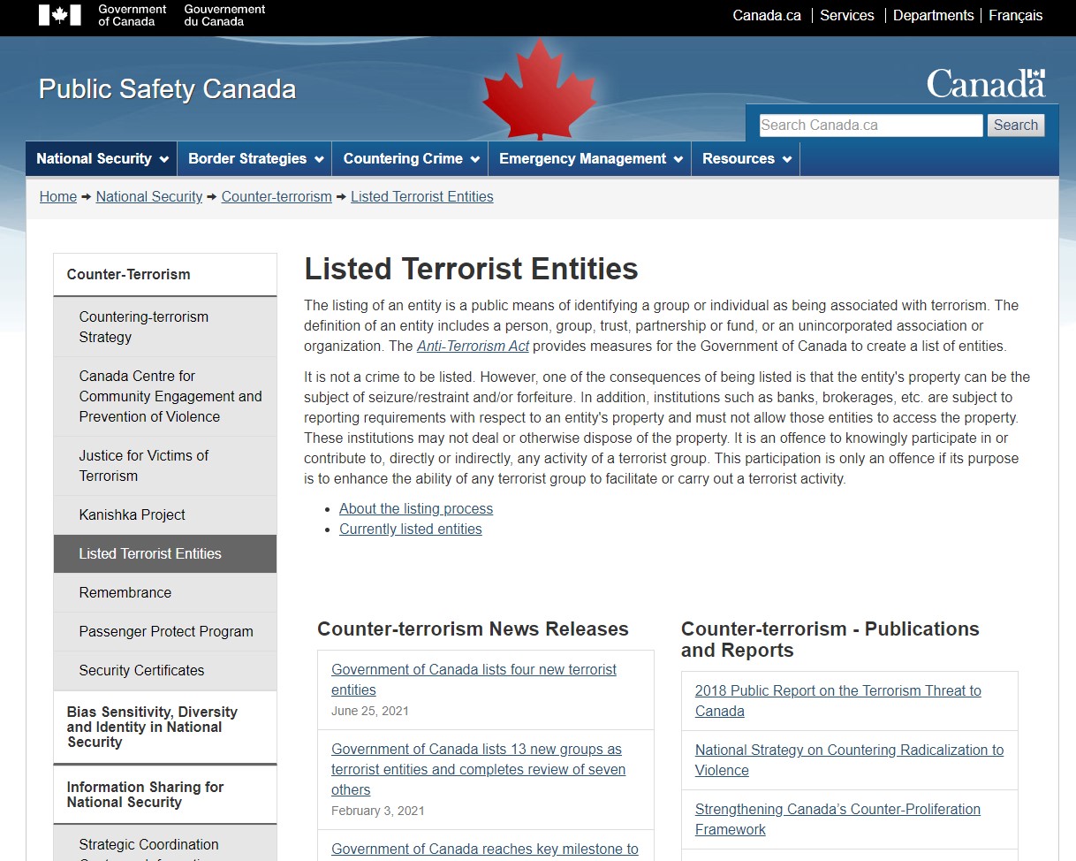This screenshot has width=1076, height=861.
Task: Open 2018 Public Report on Terrorism Threat
Action: (x=837, y=701)
